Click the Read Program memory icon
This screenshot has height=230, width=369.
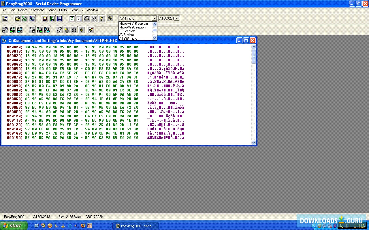12,30
